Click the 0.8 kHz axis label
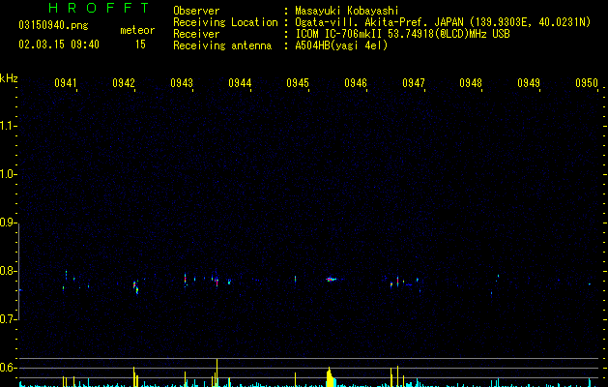The height and width of the screenshot is (387, 608). [8, 271]
